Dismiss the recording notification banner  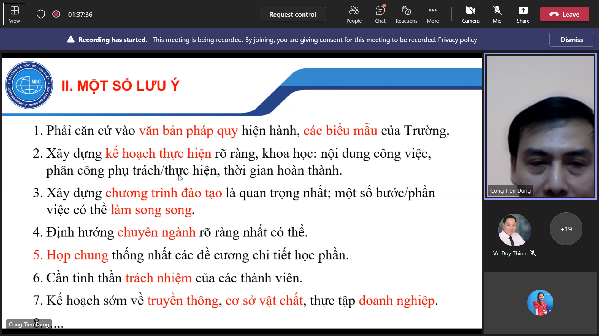point(572,40)
